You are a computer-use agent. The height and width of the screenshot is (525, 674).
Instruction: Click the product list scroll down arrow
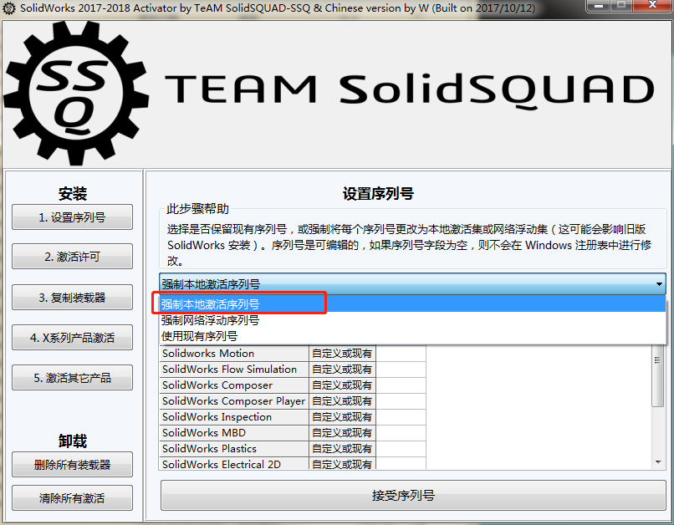[658, 462]
